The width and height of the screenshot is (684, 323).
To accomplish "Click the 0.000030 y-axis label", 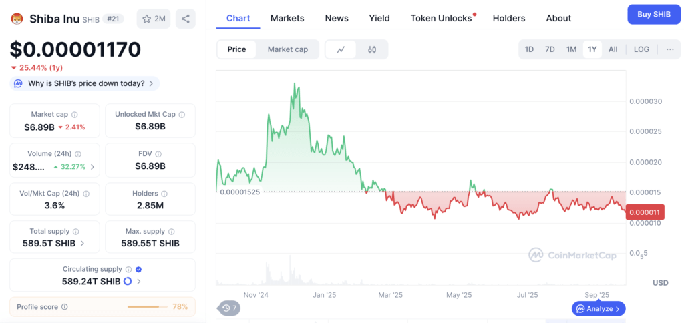I will [646, 101].
